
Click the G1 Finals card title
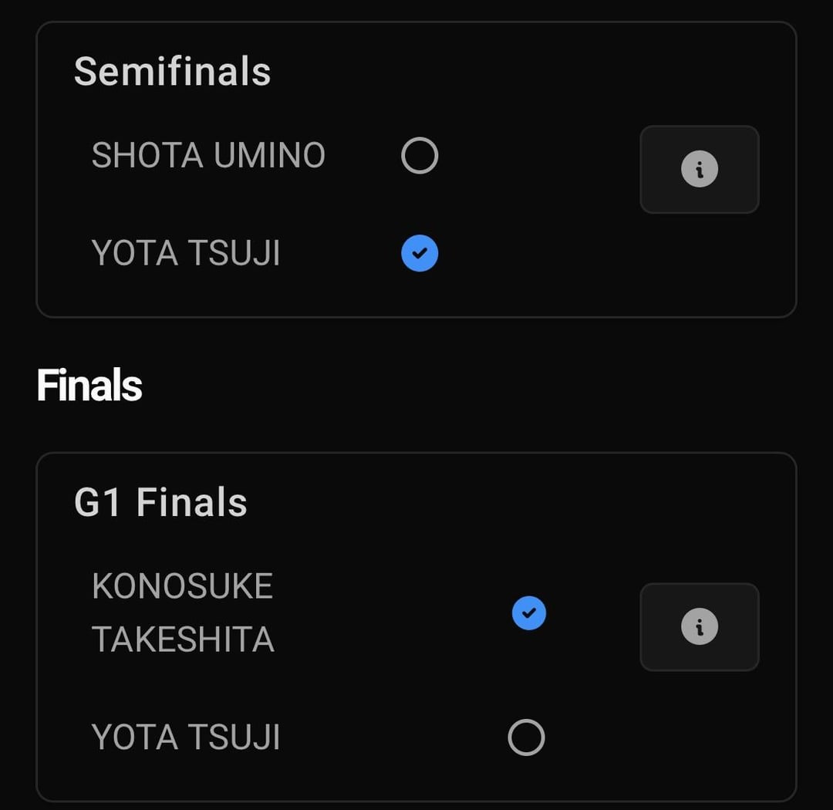(160, 502)
